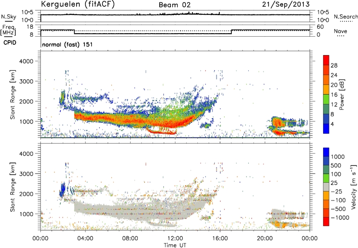This screenshot has width=358, height=248.
Task: Click the "12:00" time tick label
Action: (x=175, y=239)
